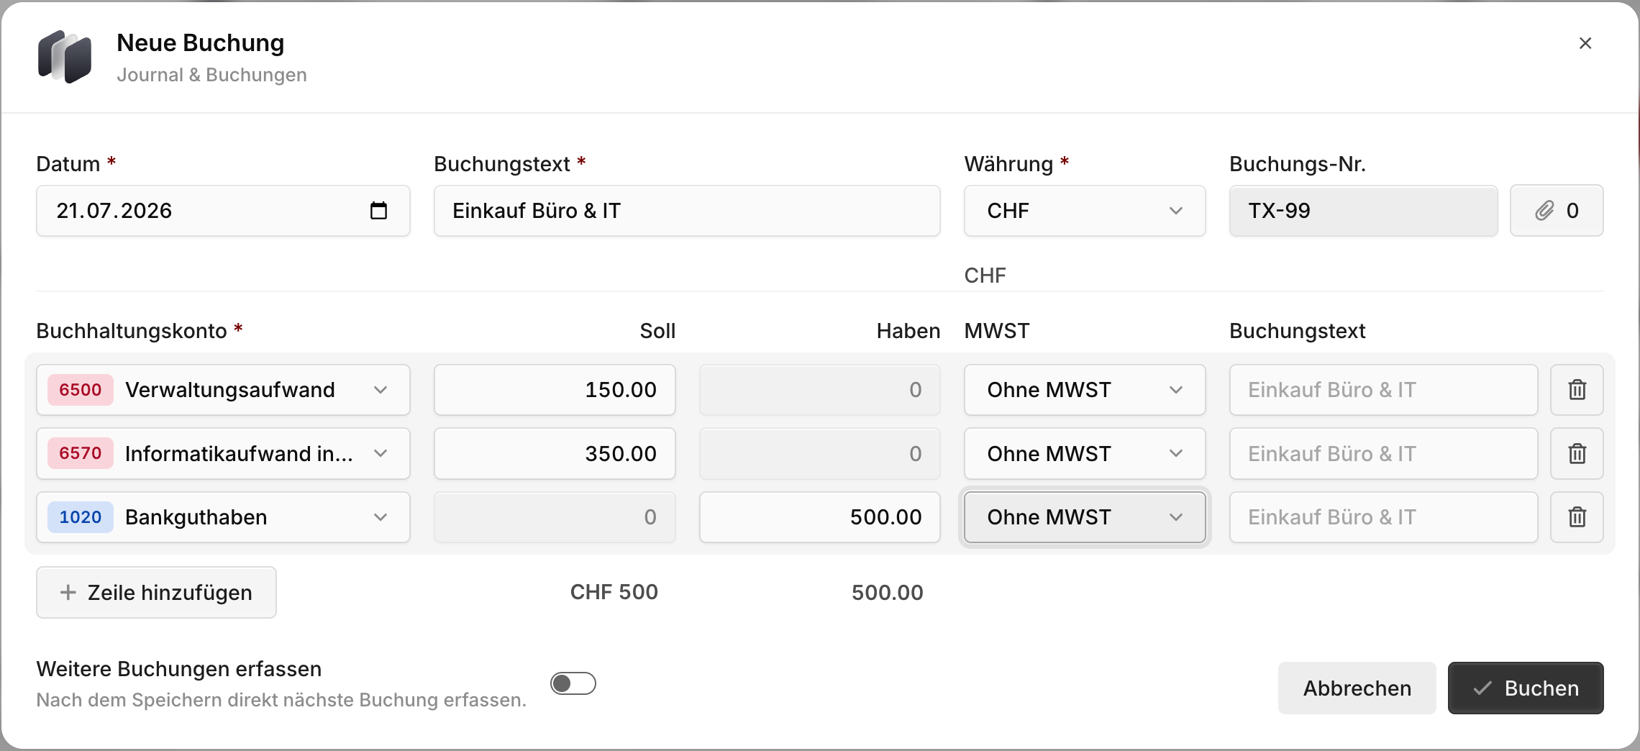Click Zeile hinzufügen button
The image size is (1640, 751).
point(156,592)
